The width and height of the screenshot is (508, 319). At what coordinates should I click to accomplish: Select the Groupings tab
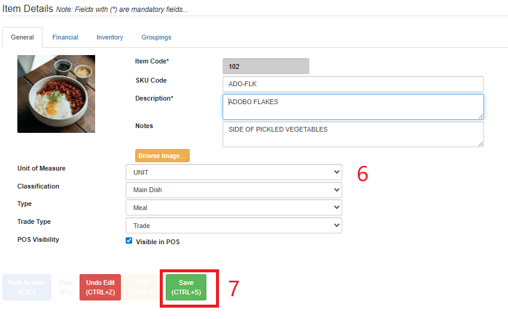[x=156, y=37]
